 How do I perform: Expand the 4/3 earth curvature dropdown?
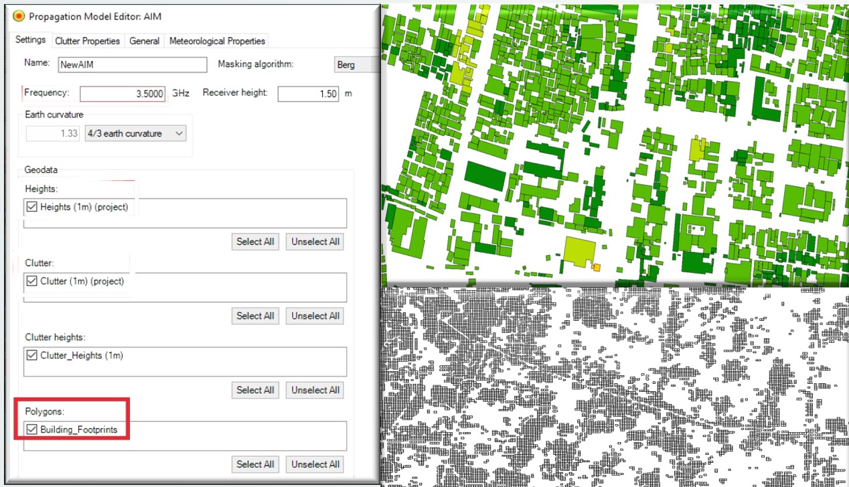click(135, 133)
